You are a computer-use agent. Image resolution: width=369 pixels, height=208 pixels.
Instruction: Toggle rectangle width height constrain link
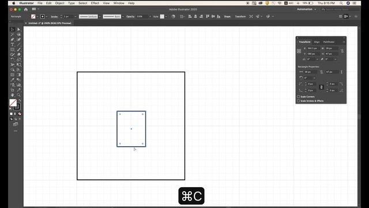tap(322, 72)
